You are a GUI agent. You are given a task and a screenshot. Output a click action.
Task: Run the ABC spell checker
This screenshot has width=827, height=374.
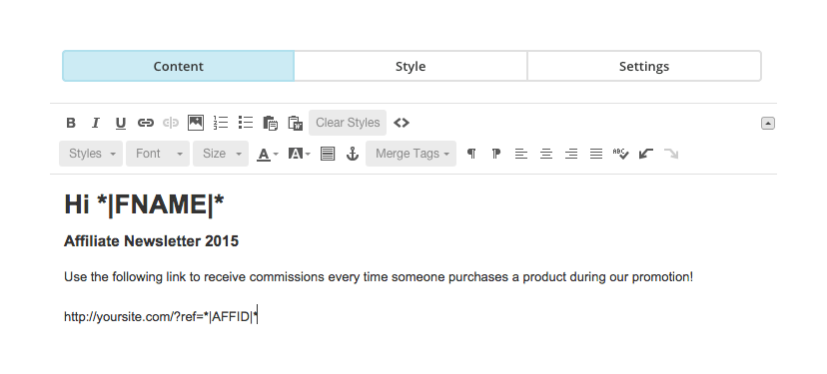point(621,154)
